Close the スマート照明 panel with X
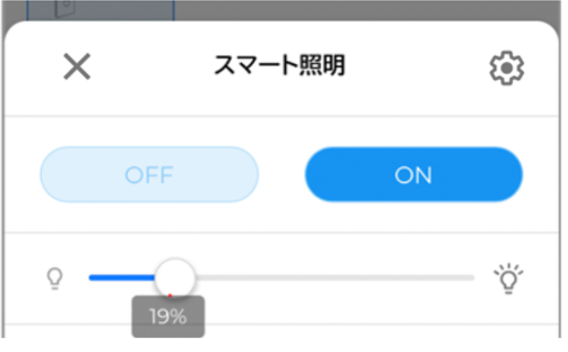Viewport: 568px width, 352px height. click(x=77, y=68)
